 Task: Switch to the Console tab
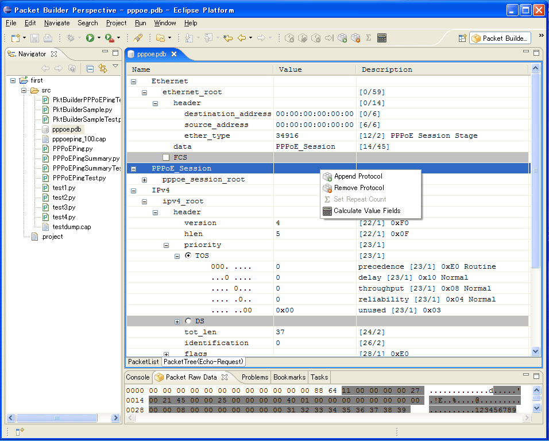pyautogui.click(x=138, y=377)
